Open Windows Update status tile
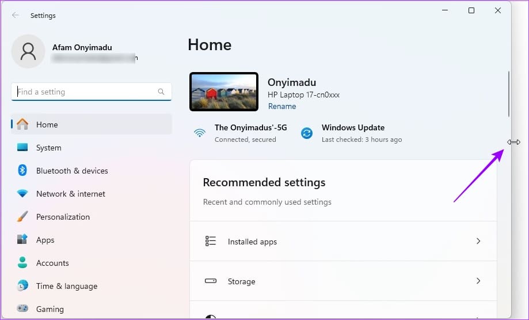529x320 pixels. point(352,133)
